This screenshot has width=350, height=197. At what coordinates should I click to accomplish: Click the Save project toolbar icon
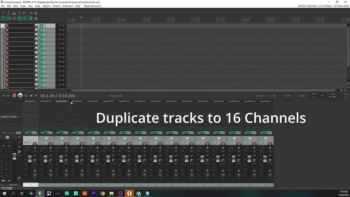pos(14,13)
